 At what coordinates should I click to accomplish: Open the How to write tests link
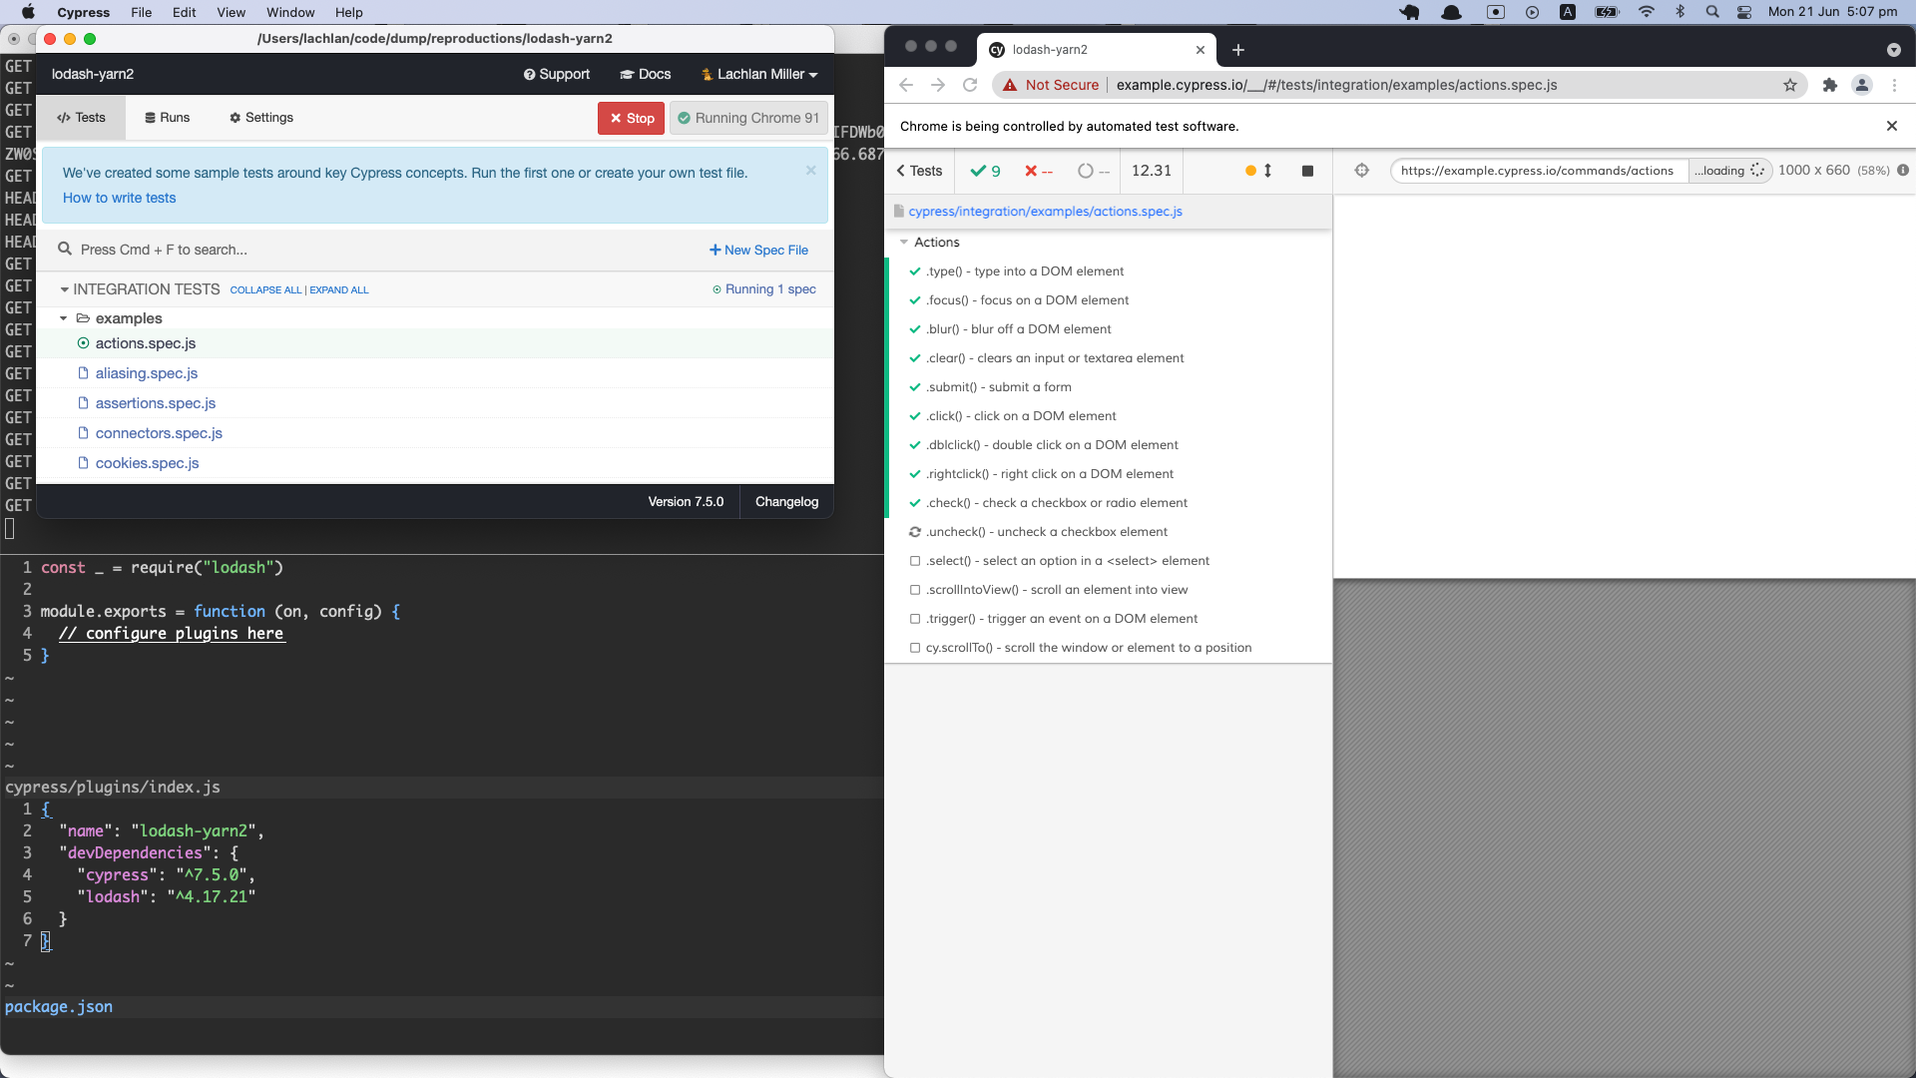click(119, 198)
